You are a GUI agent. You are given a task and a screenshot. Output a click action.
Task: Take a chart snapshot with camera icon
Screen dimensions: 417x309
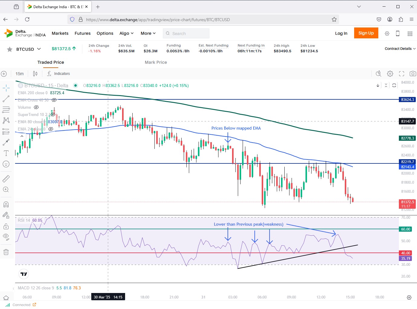coord(413,74)
